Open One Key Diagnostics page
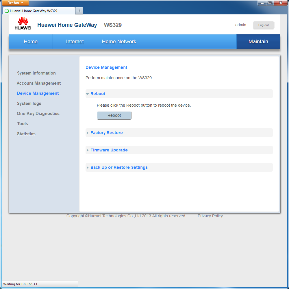 [x=38, y=114]
